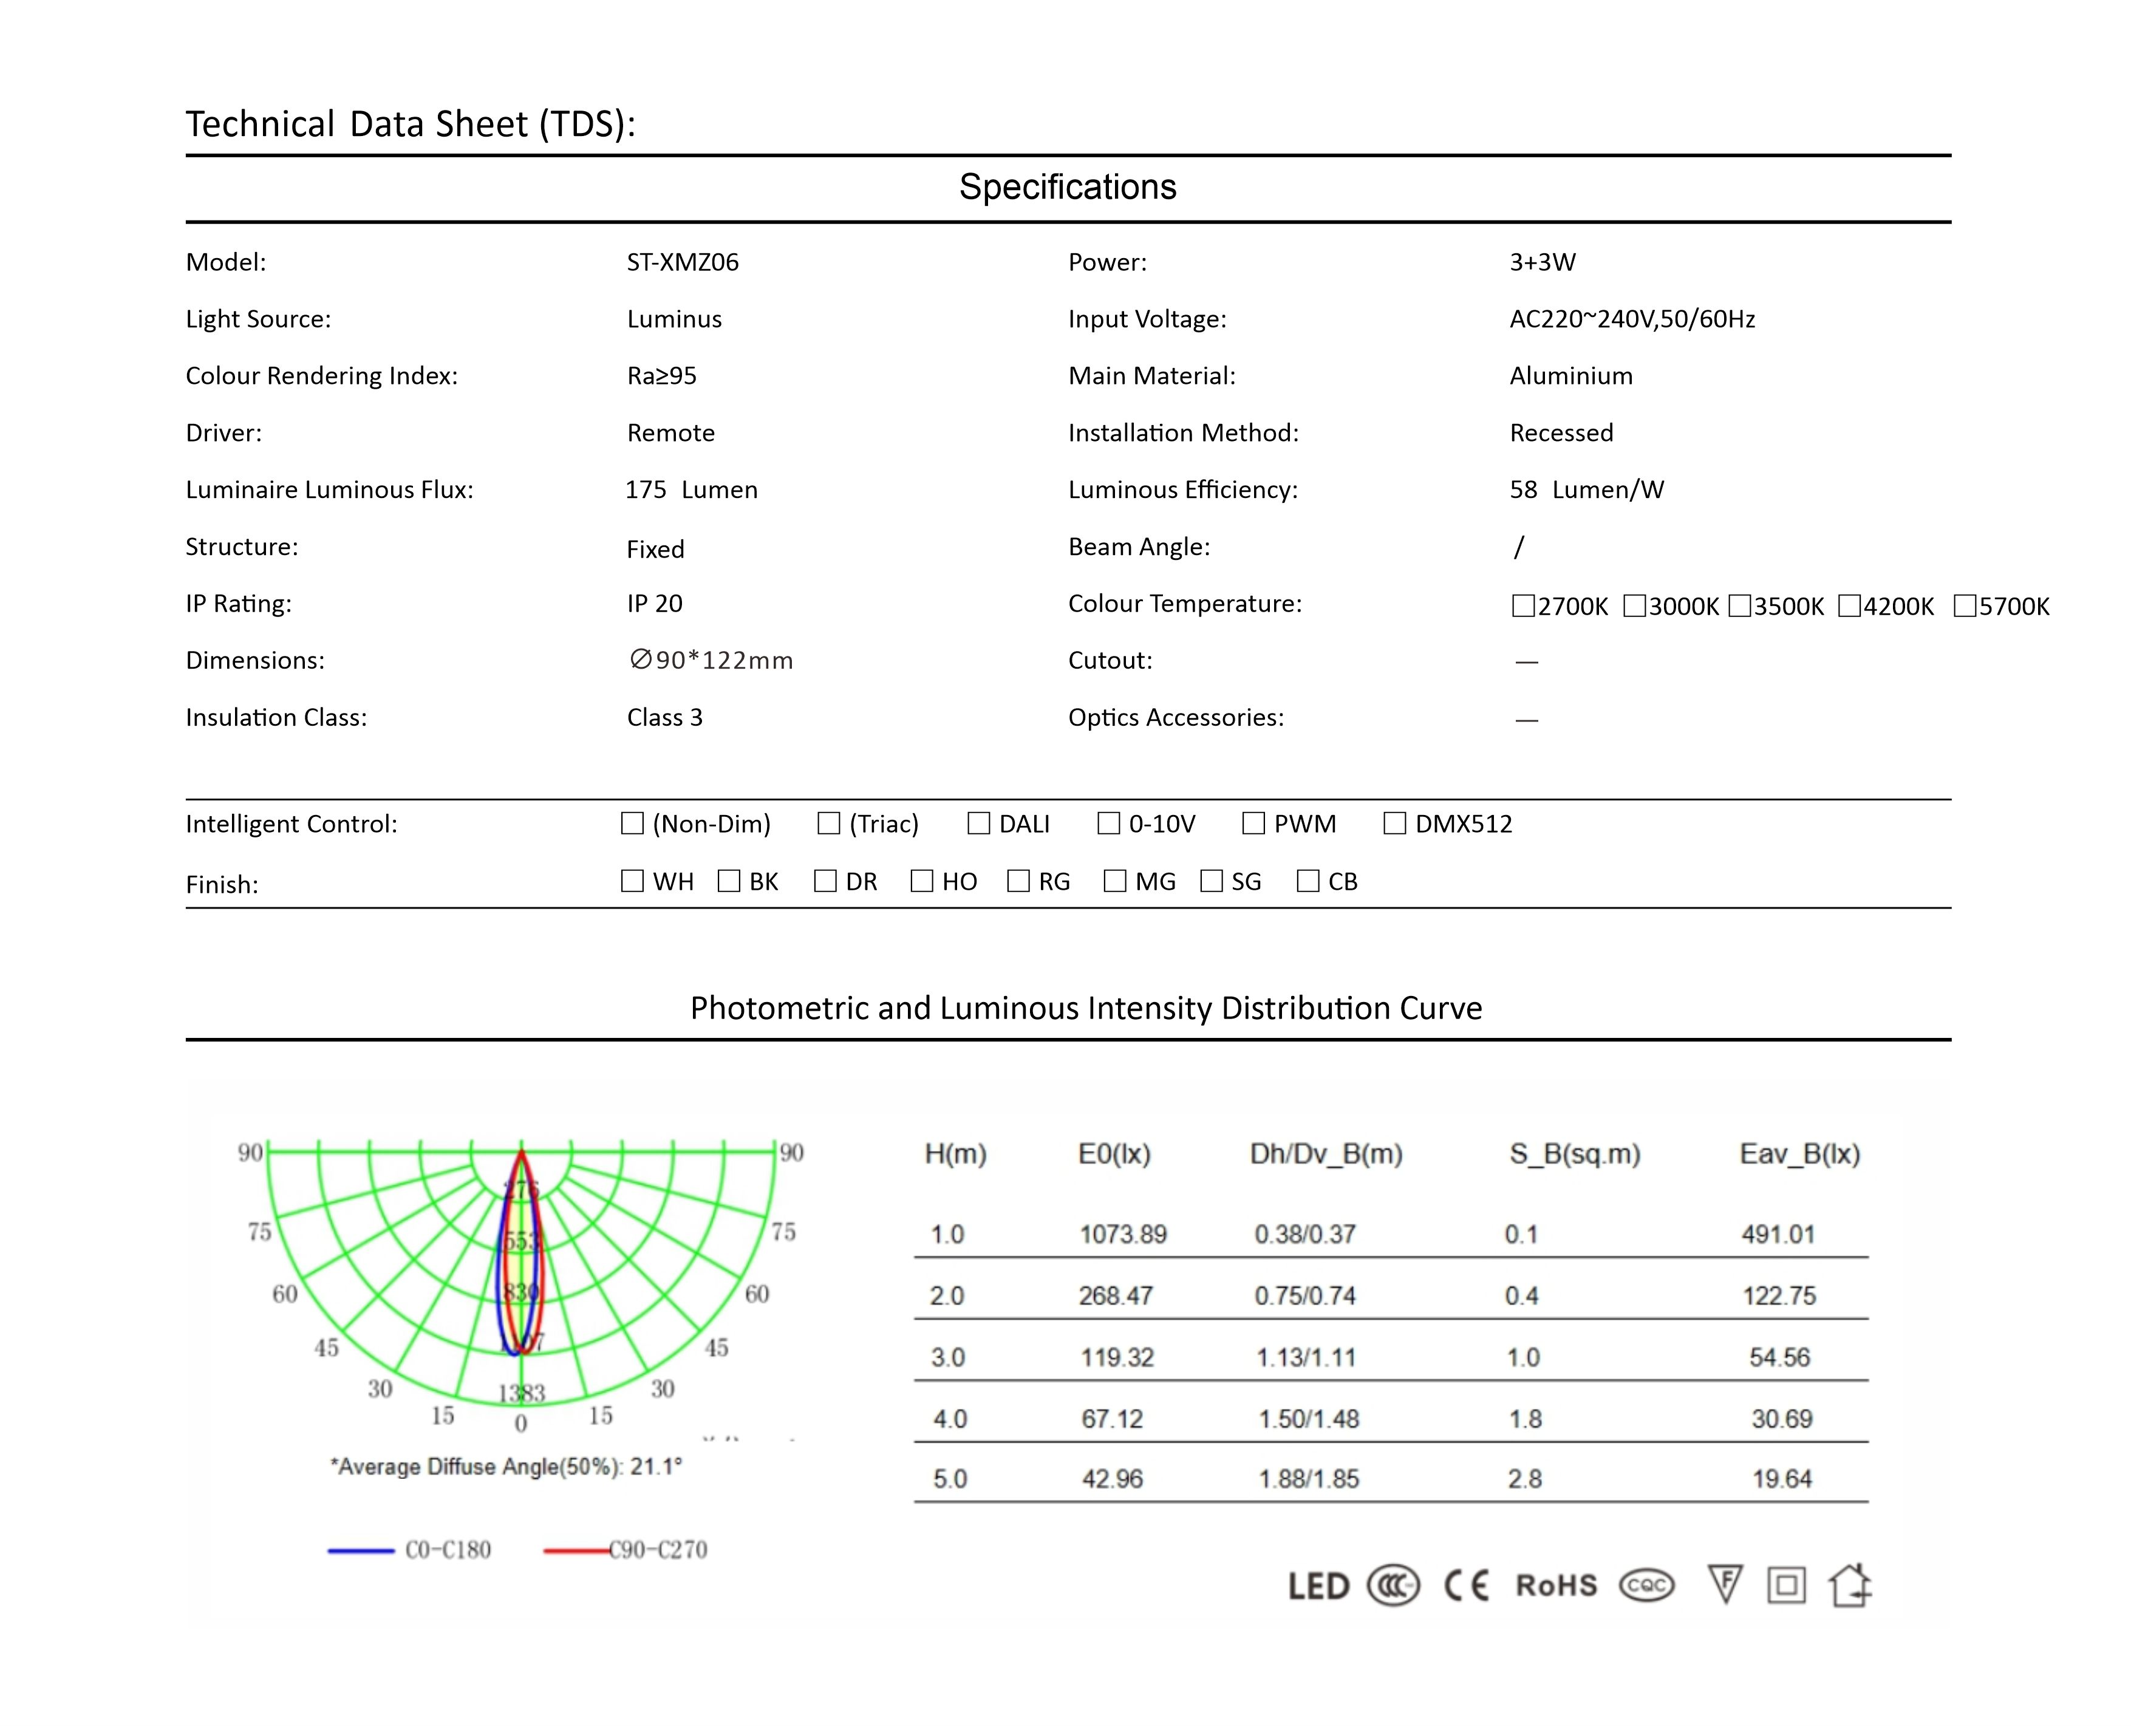Click the double-square Class II icon

1786,1585
